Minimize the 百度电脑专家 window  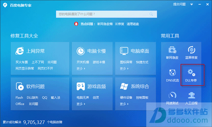200,4
